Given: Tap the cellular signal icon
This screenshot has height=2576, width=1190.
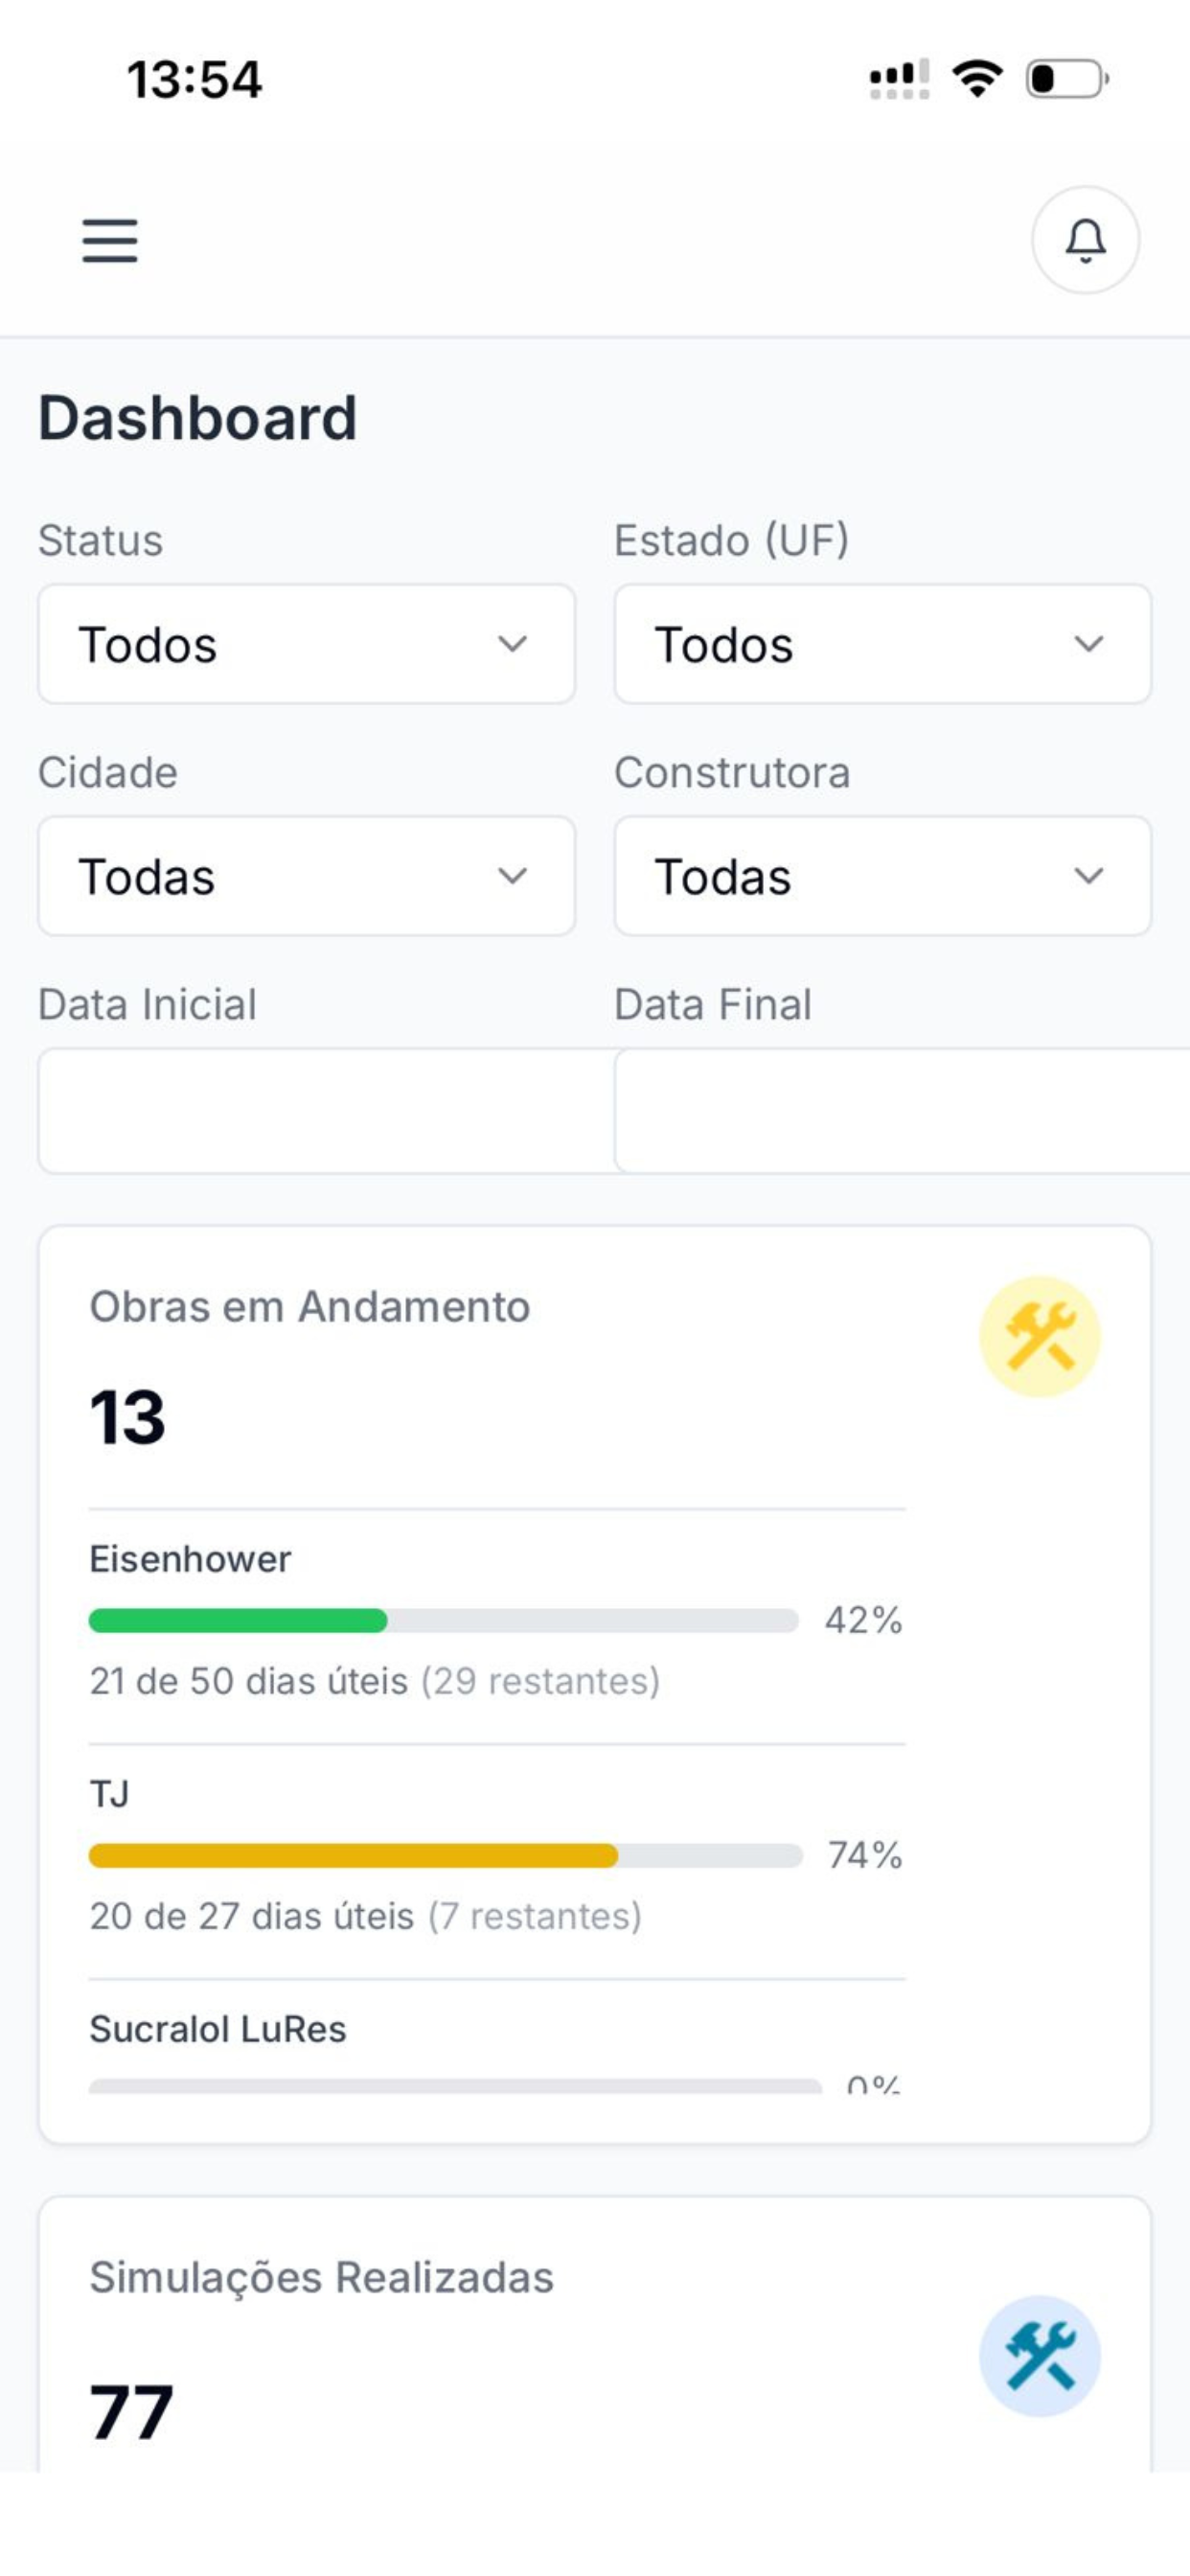Looking at the screenshot, I should 899,78.
